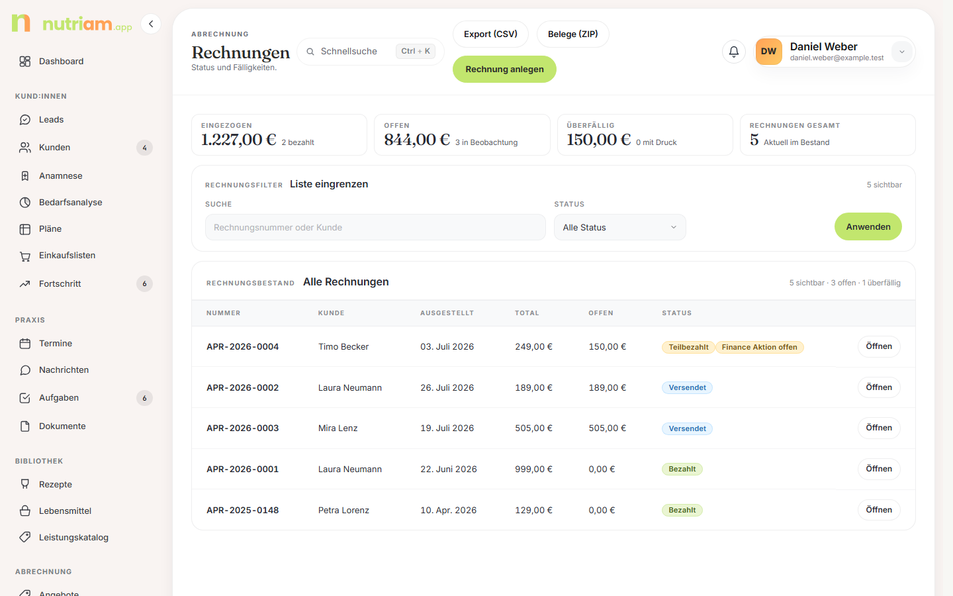Click the Kunden count badge 4
Viewport: 953px width, 596px height.
tap(144, 148)
